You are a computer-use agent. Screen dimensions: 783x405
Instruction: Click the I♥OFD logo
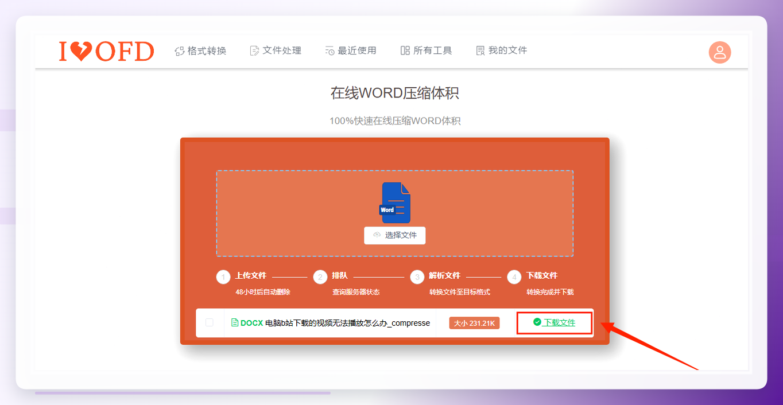106,51
